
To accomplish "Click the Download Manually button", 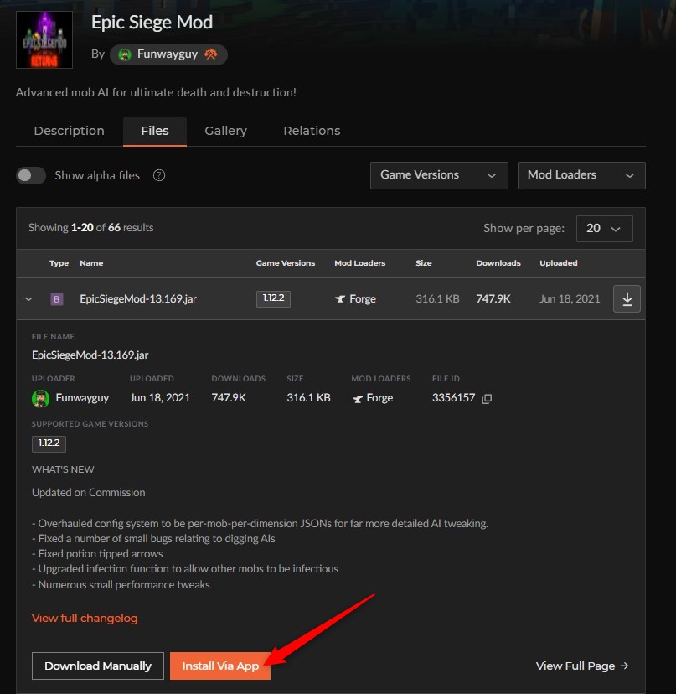I will coord(98,666).
